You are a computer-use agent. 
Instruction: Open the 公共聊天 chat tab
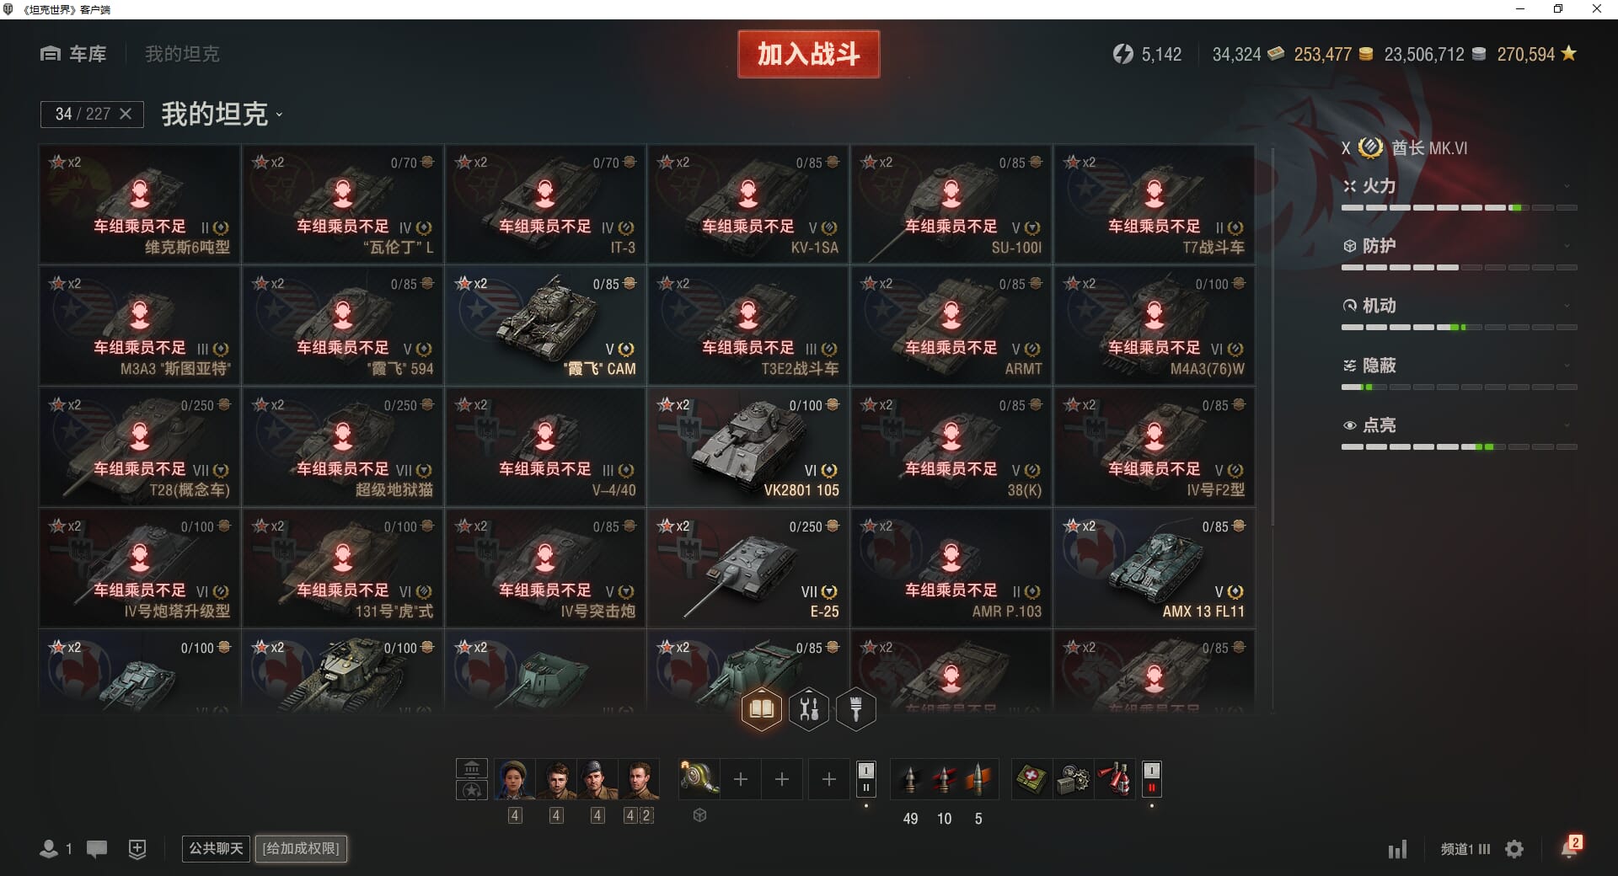point(216,848)
